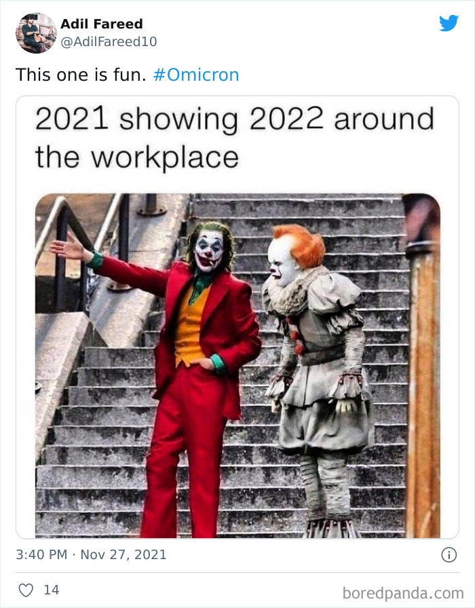Screen dimensions: 475x608
Task: Open the tweet info circle icon
Action: [449, 554]
